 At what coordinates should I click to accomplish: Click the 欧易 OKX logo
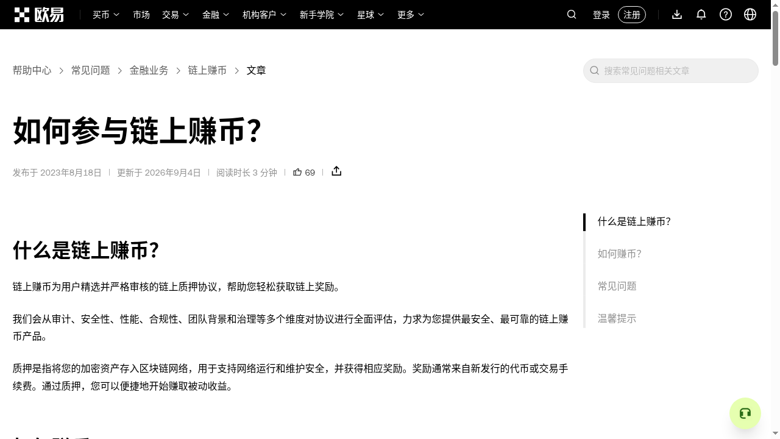[x=39, y=15]
